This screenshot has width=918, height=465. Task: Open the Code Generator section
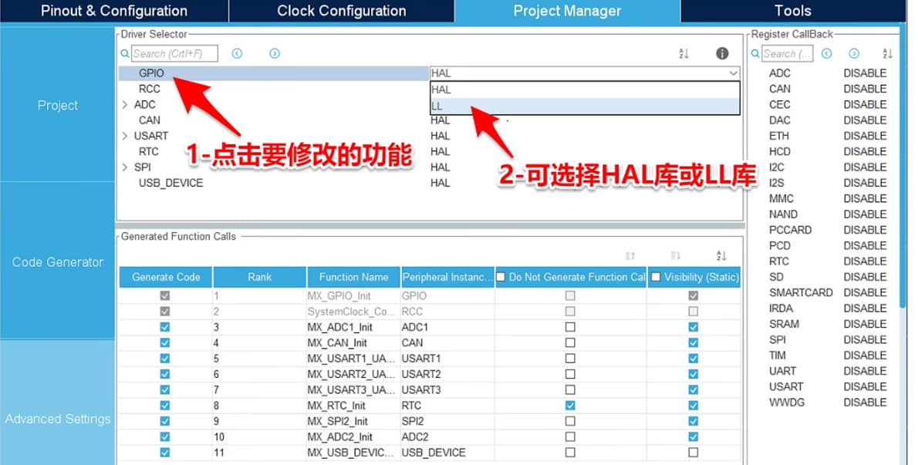[58, 262]
